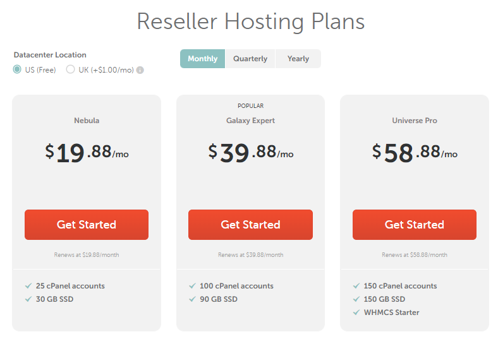The image size is (498, 339).
Task: Click checkmark icon beside 150 GB SSD
Action: [x=356, y=299]
